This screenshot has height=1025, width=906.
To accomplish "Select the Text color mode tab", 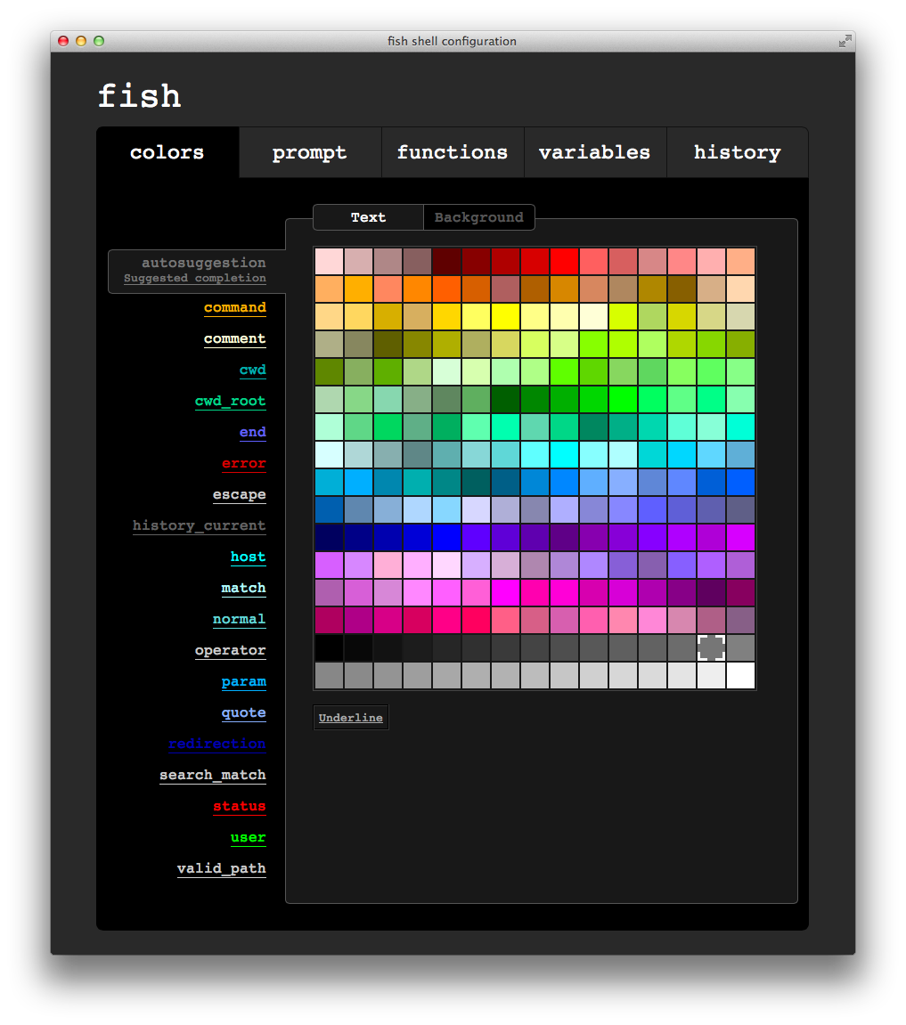I will pyautogui.click(x=368, y=217).
